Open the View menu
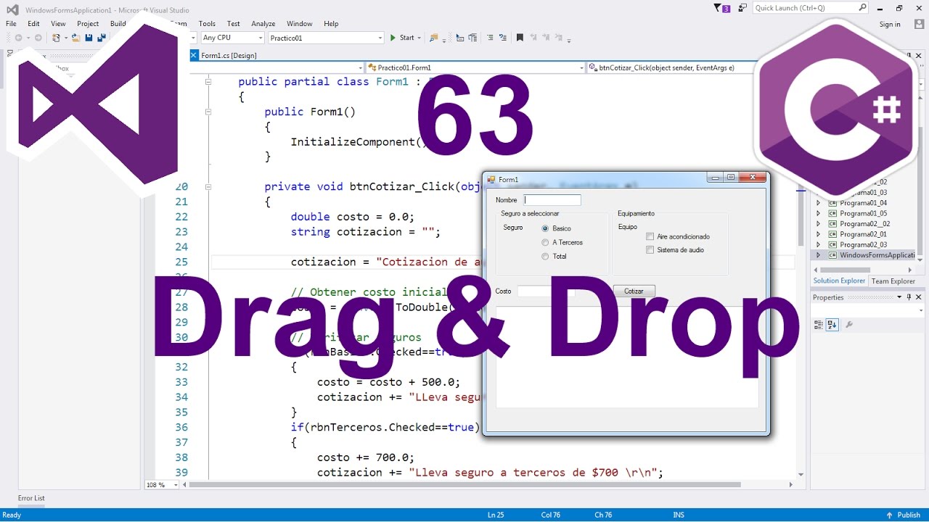Screen dimensions: 929x522 (x=58, y=24)
